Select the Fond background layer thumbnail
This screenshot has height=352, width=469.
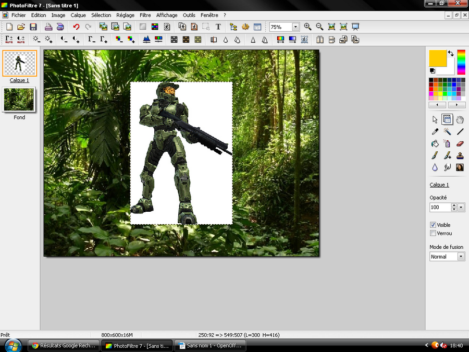pyautogui.click(x=19, y=100)
